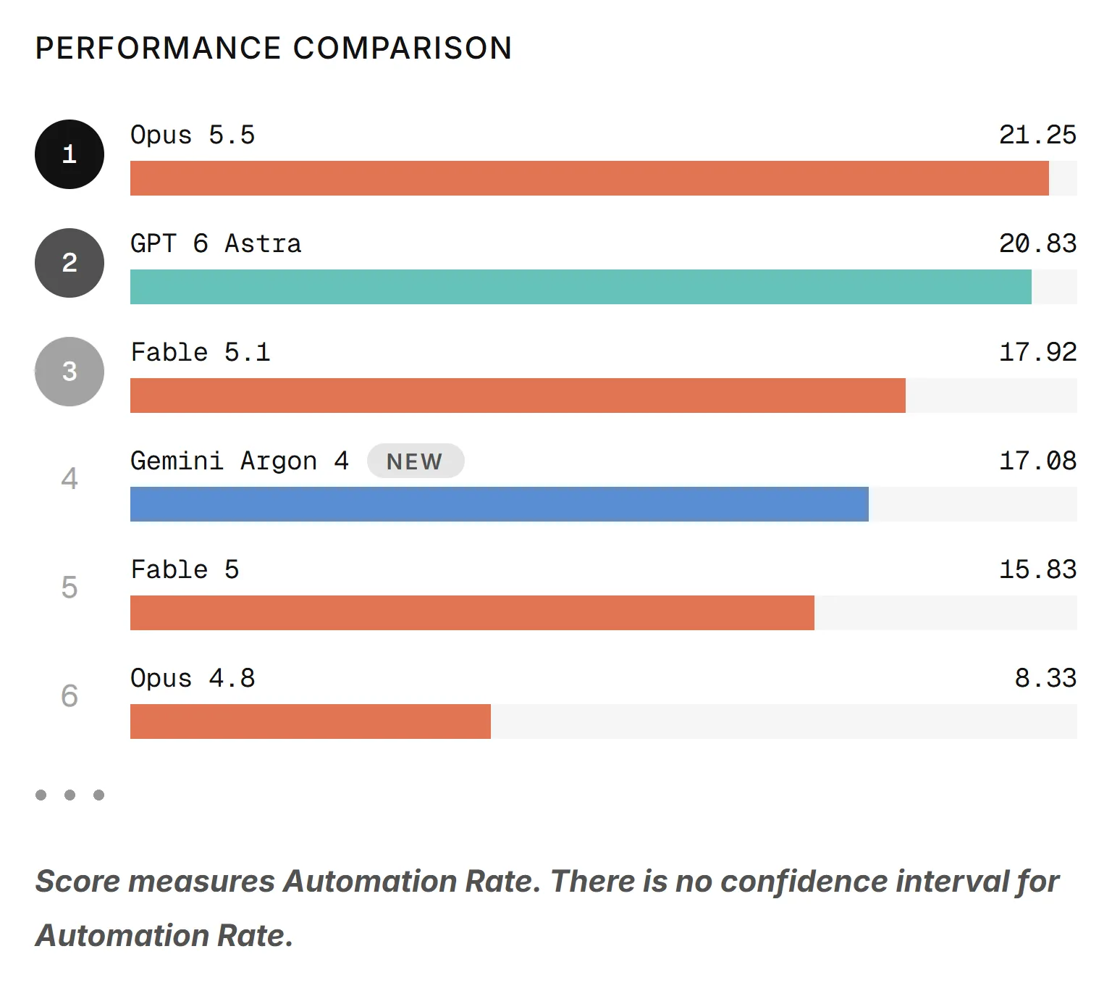Click the Opus 5.5 orange bar

click(x=589, y=178)
